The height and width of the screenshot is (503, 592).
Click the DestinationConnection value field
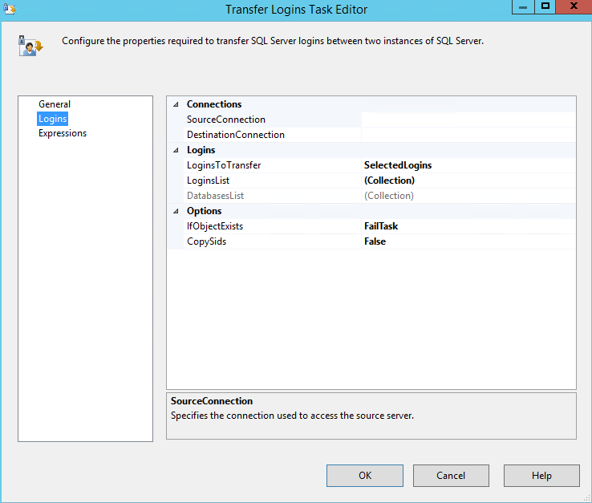coord(468,135)
